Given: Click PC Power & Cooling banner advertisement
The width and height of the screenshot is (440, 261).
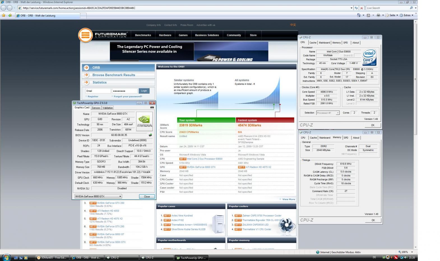Looking at the screenshot, I should [x=189, y=52].
